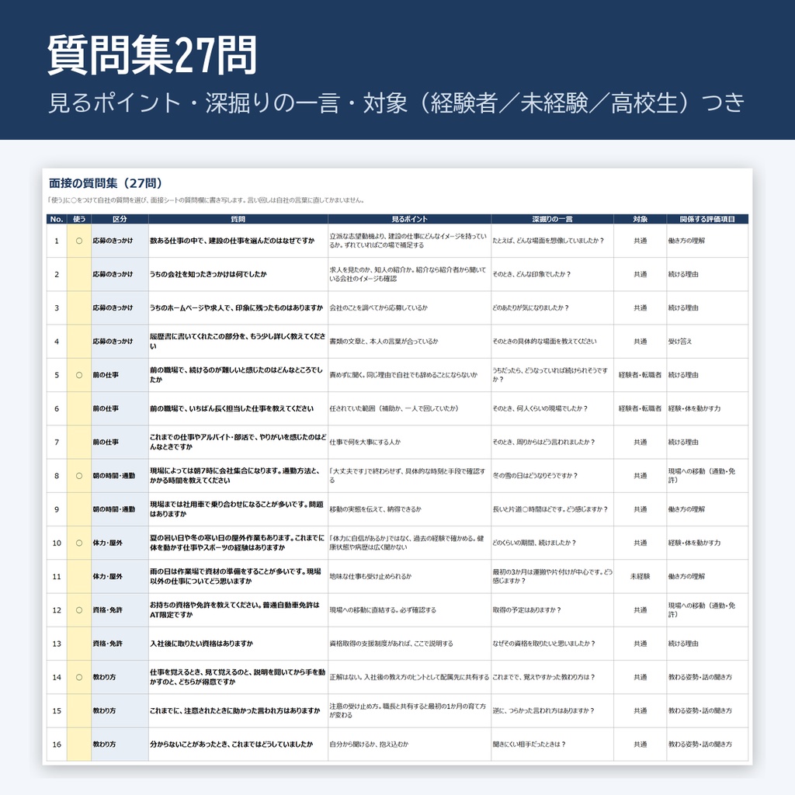Click 見るポイント cell 仕事で何を大事にする人か
Viewport: 795px width, 795px height.
tap(410, 442)
